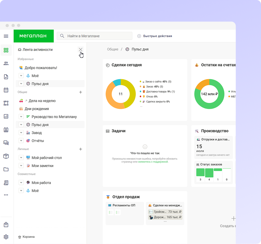Screen dimensions: 261x244
Task: Open the hamburger main menu
Action: (x=6, y=36)
